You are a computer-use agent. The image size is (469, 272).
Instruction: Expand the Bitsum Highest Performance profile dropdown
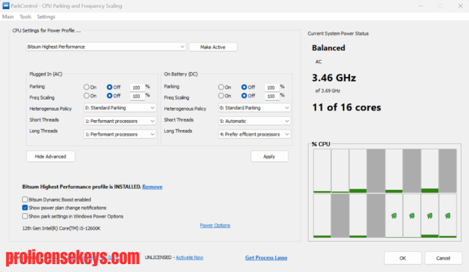pos(106,47)
